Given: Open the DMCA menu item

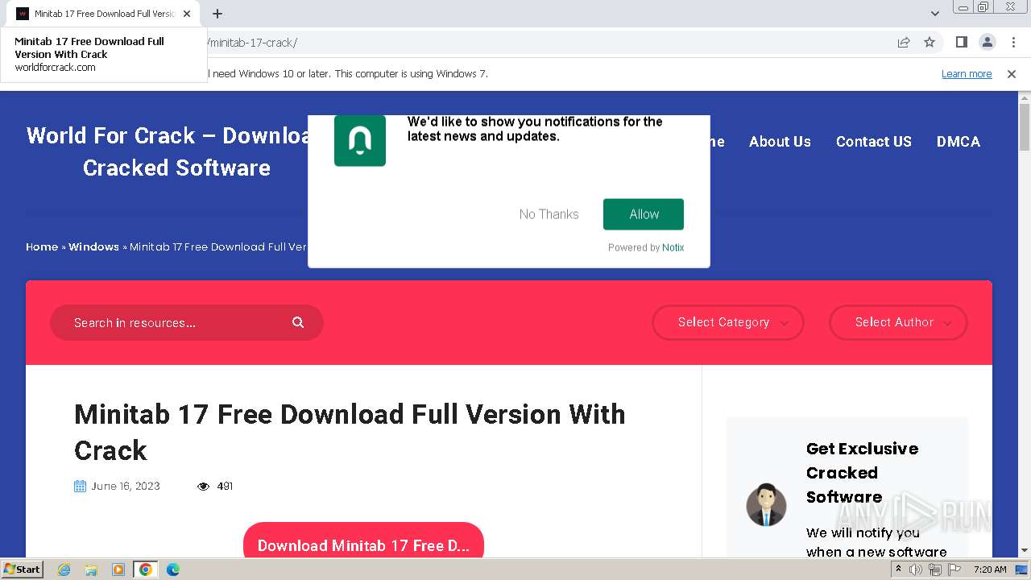Looking at the screenshot, I should point(958,142).
